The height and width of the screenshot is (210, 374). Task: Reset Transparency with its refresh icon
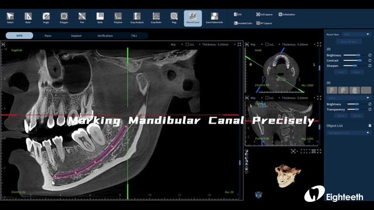pos(370,110)
